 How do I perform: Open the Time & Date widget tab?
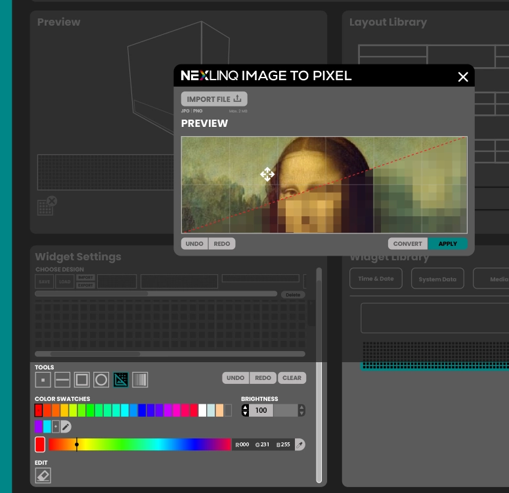pyautogui.click(x=376, y=279)
